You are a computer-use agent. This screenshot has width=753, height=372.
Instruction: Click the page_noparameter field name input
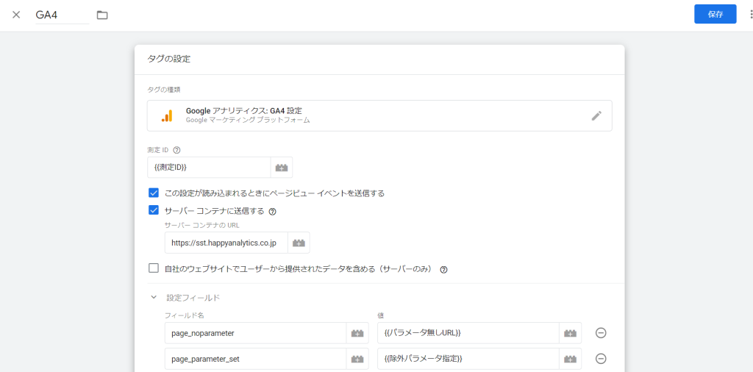pyautogui.click(x=255, y=332)
